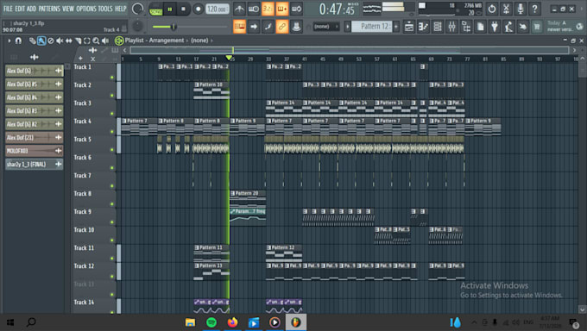Open the OPTIONS menu
The height and width of the screenshot is (331, 587).
click(x=86, y=9)
